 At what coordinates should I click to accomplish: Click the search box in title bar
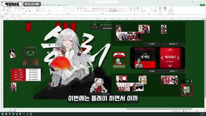(103, 2)
